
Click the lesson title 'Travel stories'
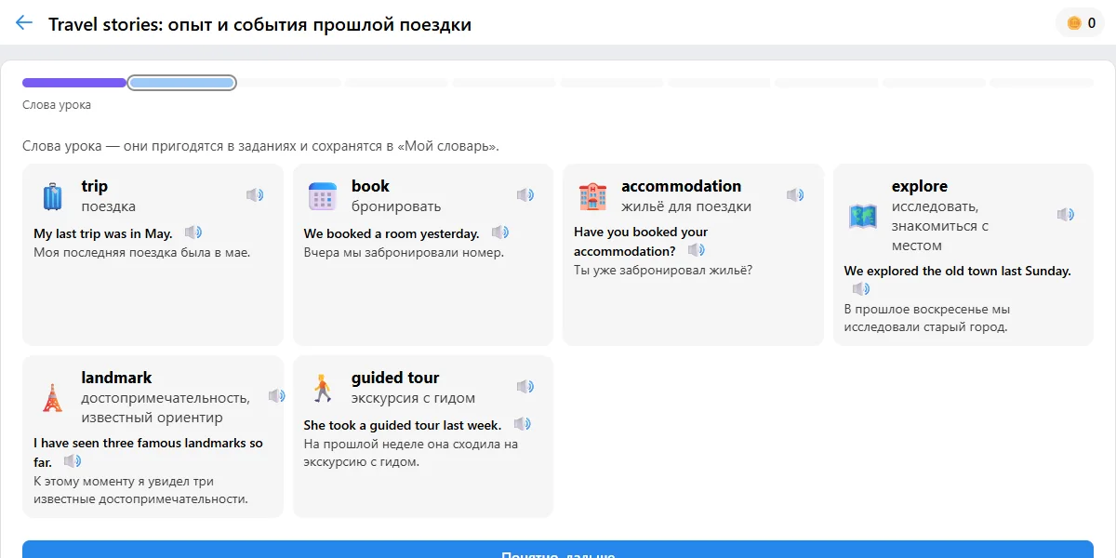point(259,24)
